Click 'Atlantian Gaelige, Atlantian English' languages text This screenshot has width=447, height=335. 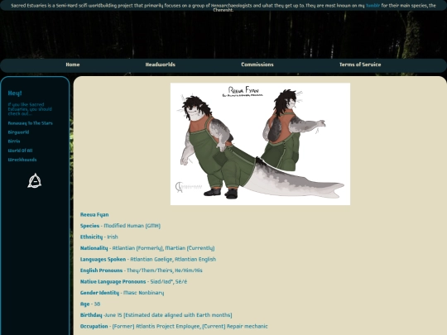(x=173, y=260)
